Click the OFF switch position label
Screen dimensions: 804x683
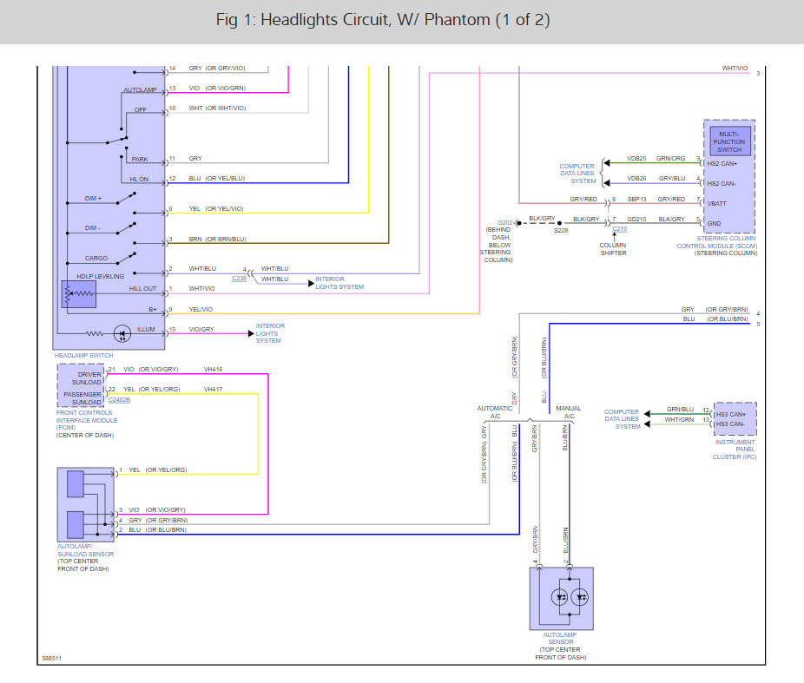[141, 109]
